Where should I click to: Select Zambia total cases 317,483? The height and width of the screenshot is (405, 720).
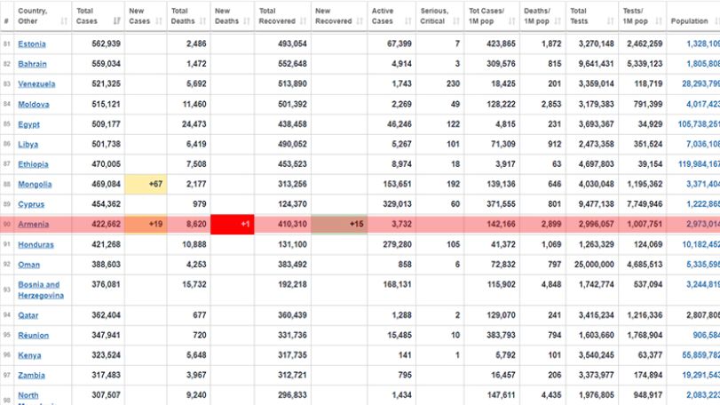[106, 376]
